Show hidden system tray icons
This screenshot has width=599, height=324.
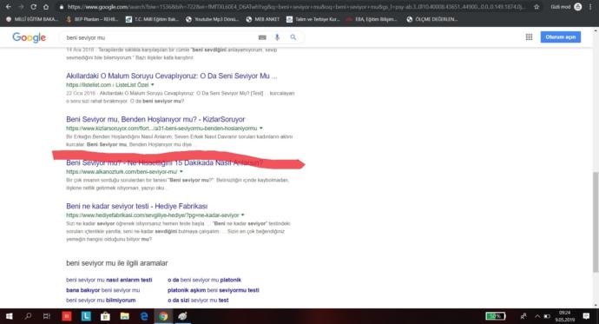pos(537,316)
